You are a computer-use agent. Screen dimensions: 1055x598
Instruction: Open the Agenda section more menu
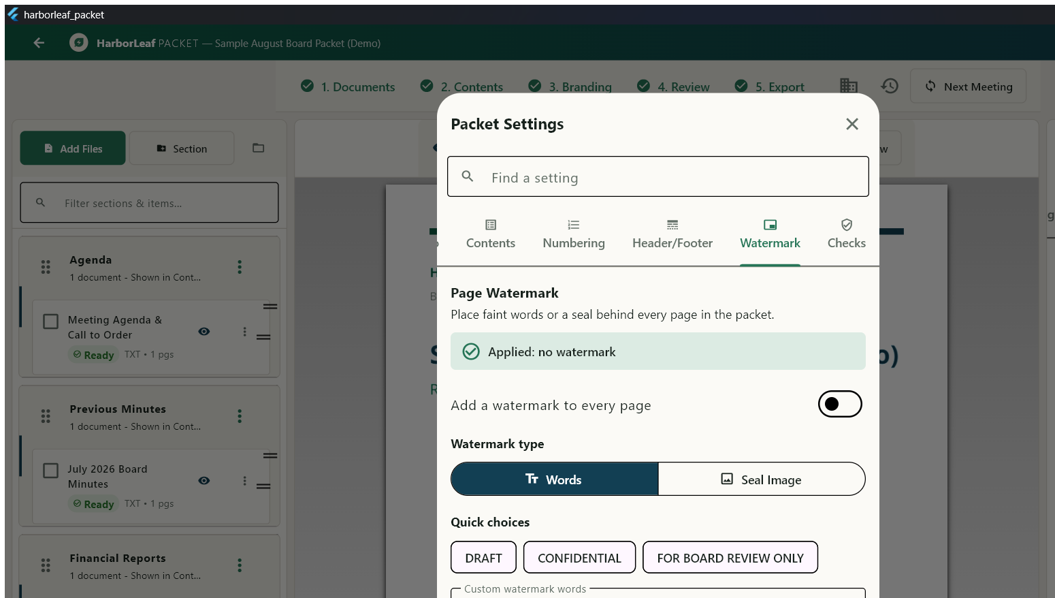(x=240, y=267)
